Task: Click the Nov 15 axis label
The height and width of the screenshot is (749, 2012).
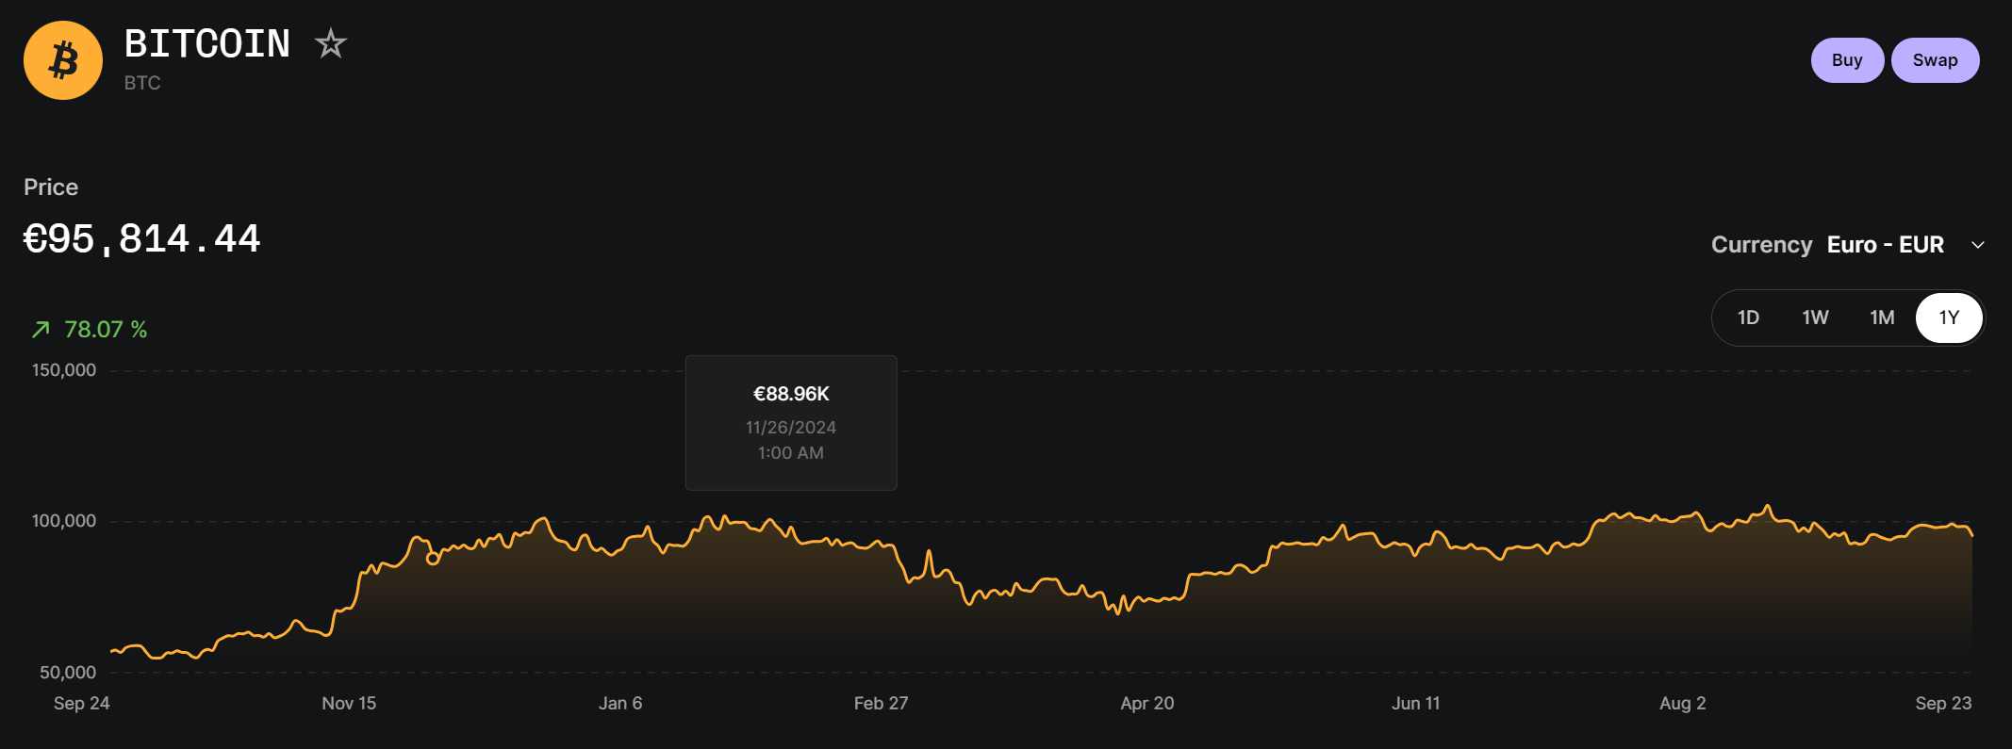Action: (x=349, y=703)
